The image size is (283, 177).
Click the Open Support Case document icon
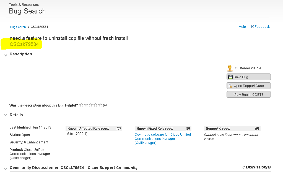(x=230, y=86)
